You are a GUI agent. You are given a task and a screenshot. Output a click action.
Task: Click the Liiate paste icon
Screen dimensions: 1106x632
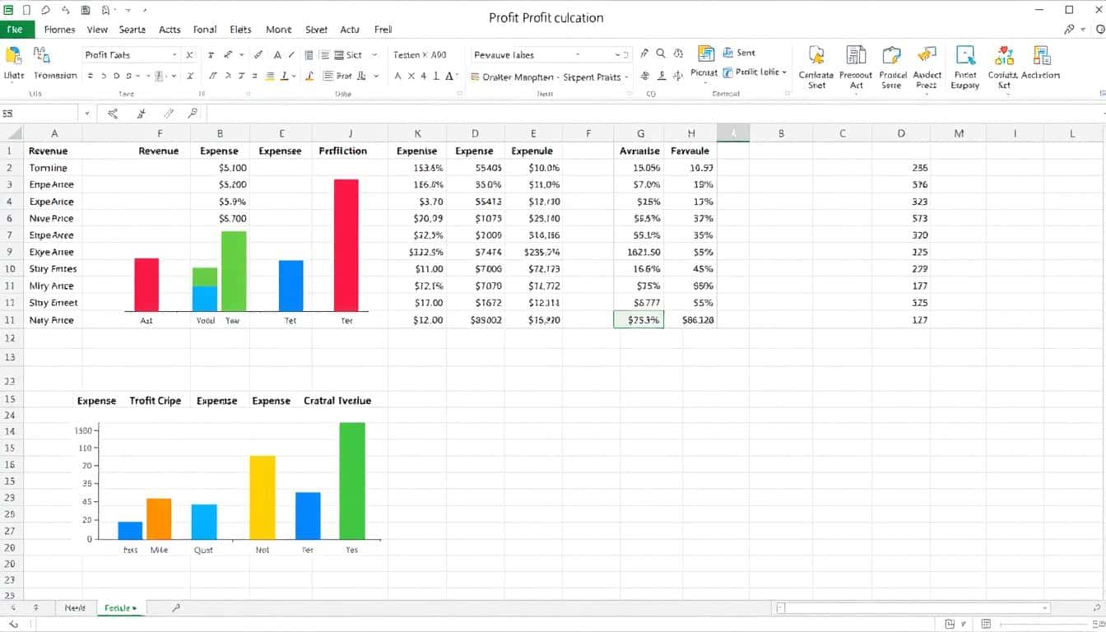coord(13,55)
